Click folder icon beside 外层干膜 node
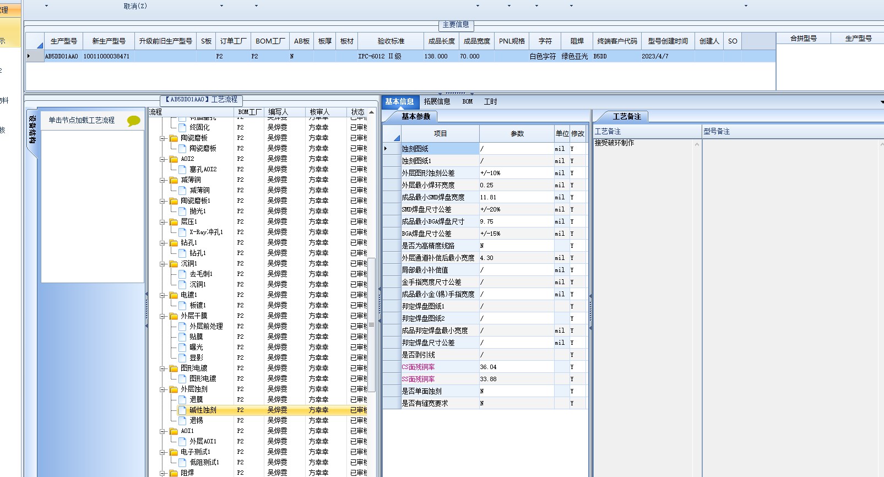 (174, 316)
